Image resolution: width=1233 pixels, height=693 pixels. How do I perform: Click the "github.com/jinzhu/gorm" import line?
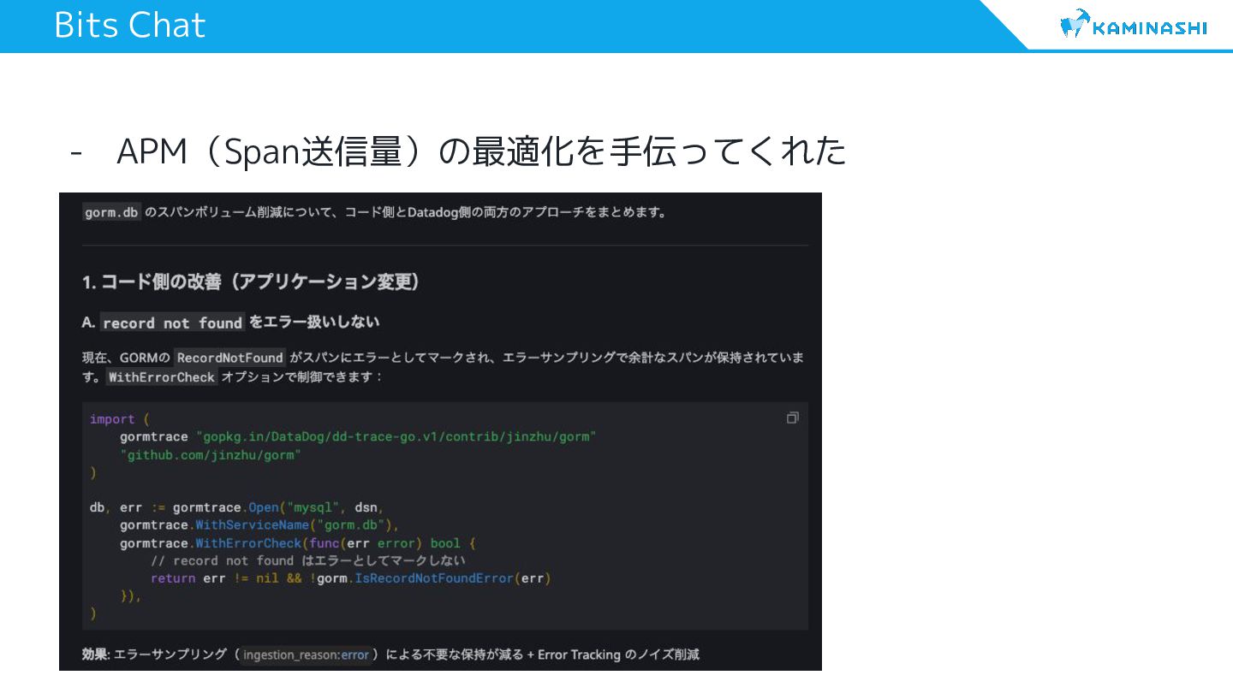pos(211,455)
